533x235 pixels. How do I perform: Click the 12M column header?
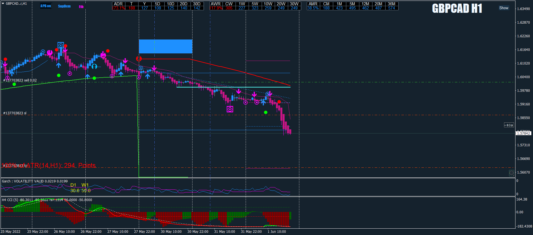366,4
